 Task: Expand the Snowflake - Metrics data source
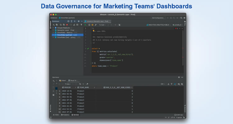pyautogui.click(x=53, y=33)
